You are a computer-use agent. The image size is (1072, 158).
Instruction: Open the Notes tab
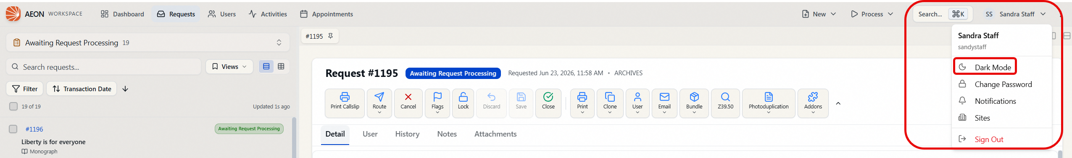pyautogui.click(x=447, y=134)
